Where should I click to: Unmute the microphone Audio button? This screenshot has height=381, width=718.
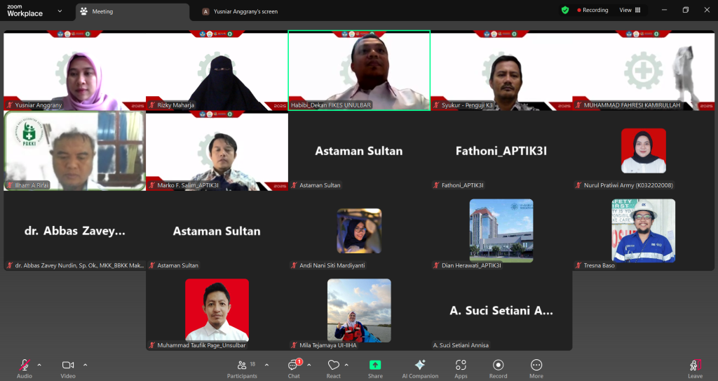click(x=25, y=366)
